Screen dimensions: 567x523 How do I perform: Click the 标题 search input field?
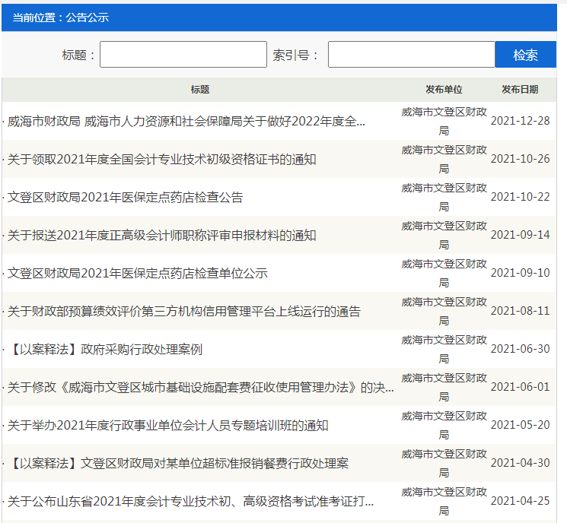(183, 55)
